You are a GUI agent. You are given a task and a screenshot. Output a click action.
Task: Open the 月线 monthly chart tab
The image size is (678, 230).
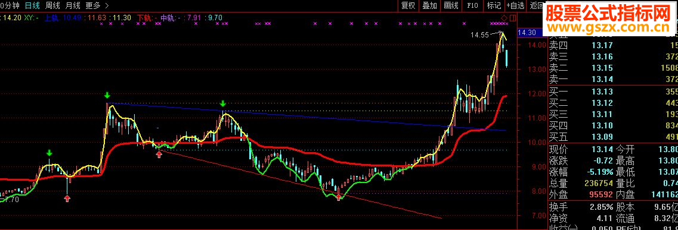[x=73, y=5]
